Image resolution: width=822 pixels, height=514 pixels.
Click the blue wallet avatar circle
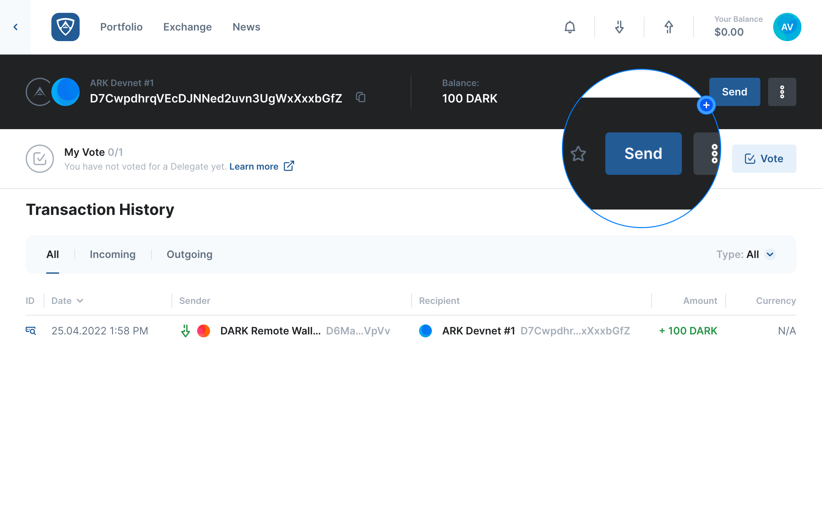pyautogui.click(x=66, y=92)
